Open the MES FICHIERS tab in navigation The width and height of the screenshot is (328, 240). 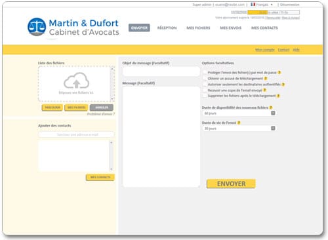198,28
